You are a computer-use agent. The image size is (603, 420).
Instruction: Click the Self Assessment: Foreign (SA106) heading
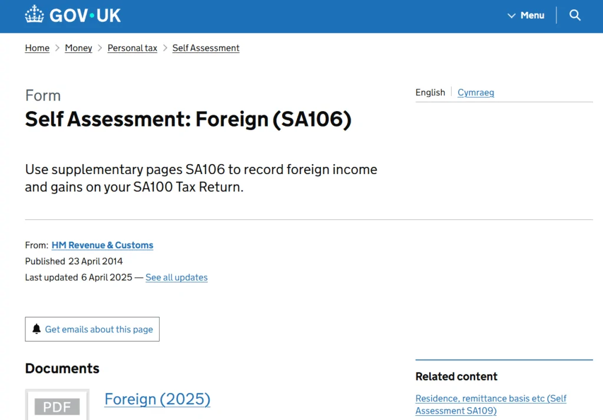coord(188,119)
